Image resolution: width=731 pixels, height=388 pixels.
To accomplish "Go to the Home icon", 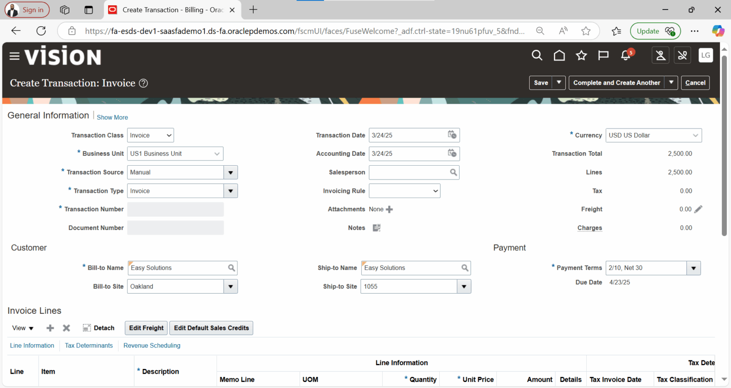I will (x=559, y=55).
